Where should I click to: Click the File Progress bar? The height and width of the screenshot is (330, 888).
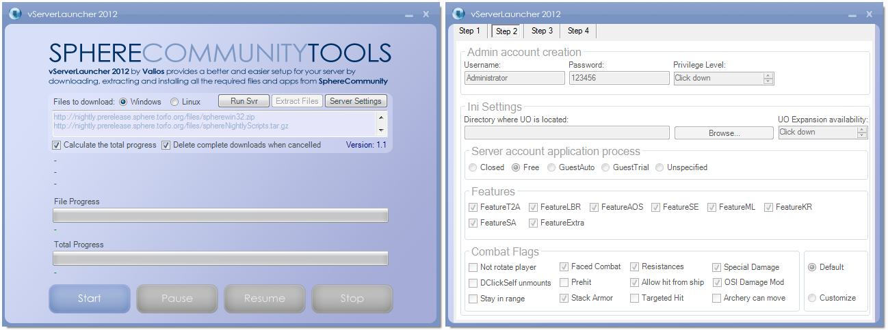point(220,216)
